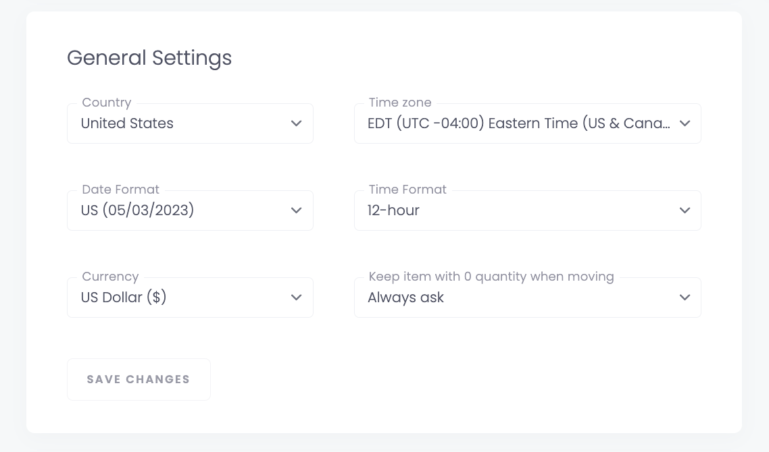The height and width of the screenshot is (452, 769).
Task: Open the Always ask dropdown
Action: 528,298
